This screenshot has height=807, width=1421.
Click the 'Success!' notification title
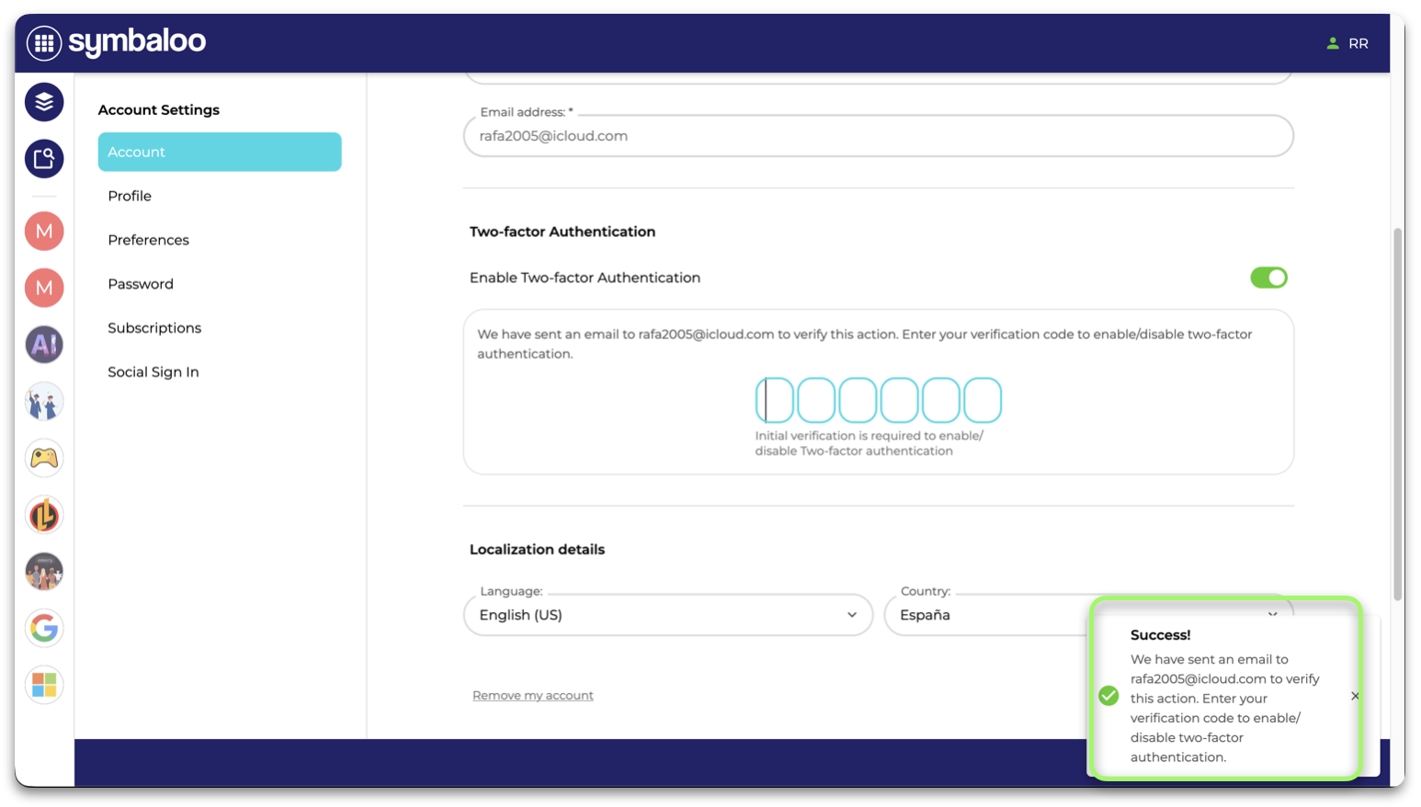pyautogui.click(x=1160, y=635)
